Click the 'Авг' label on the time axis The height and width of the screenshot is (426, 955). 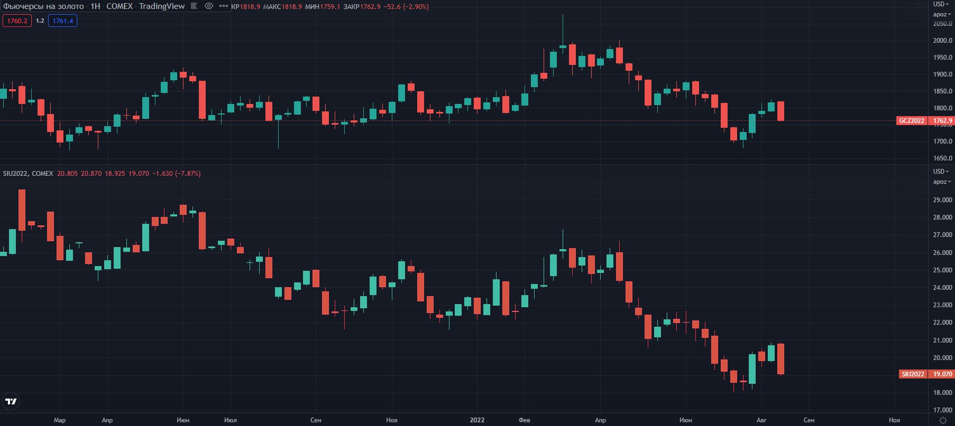[761, 420]
